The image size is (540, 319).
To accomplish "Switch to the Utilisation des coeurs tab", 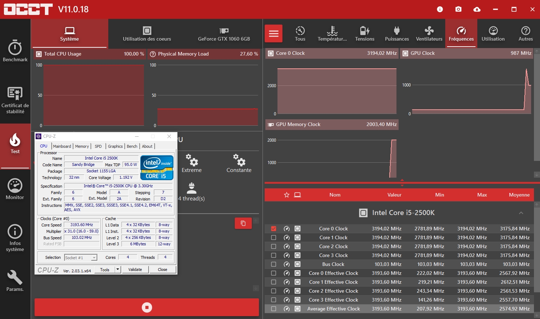I will coord(147,34).
